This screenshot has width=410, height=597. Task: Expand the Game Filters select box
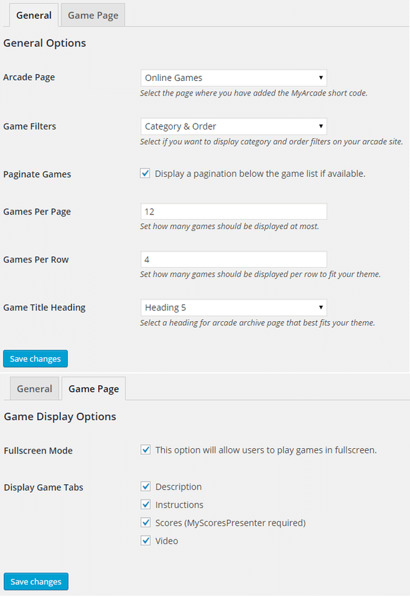tap(233, 126)
